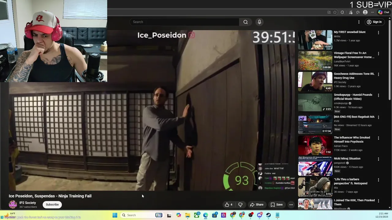Viewport: 392px width, 220px height.
Task: Click the video player showing Ice_Poseidon stream
Action: pyautogui.click(x=152, y=110)
